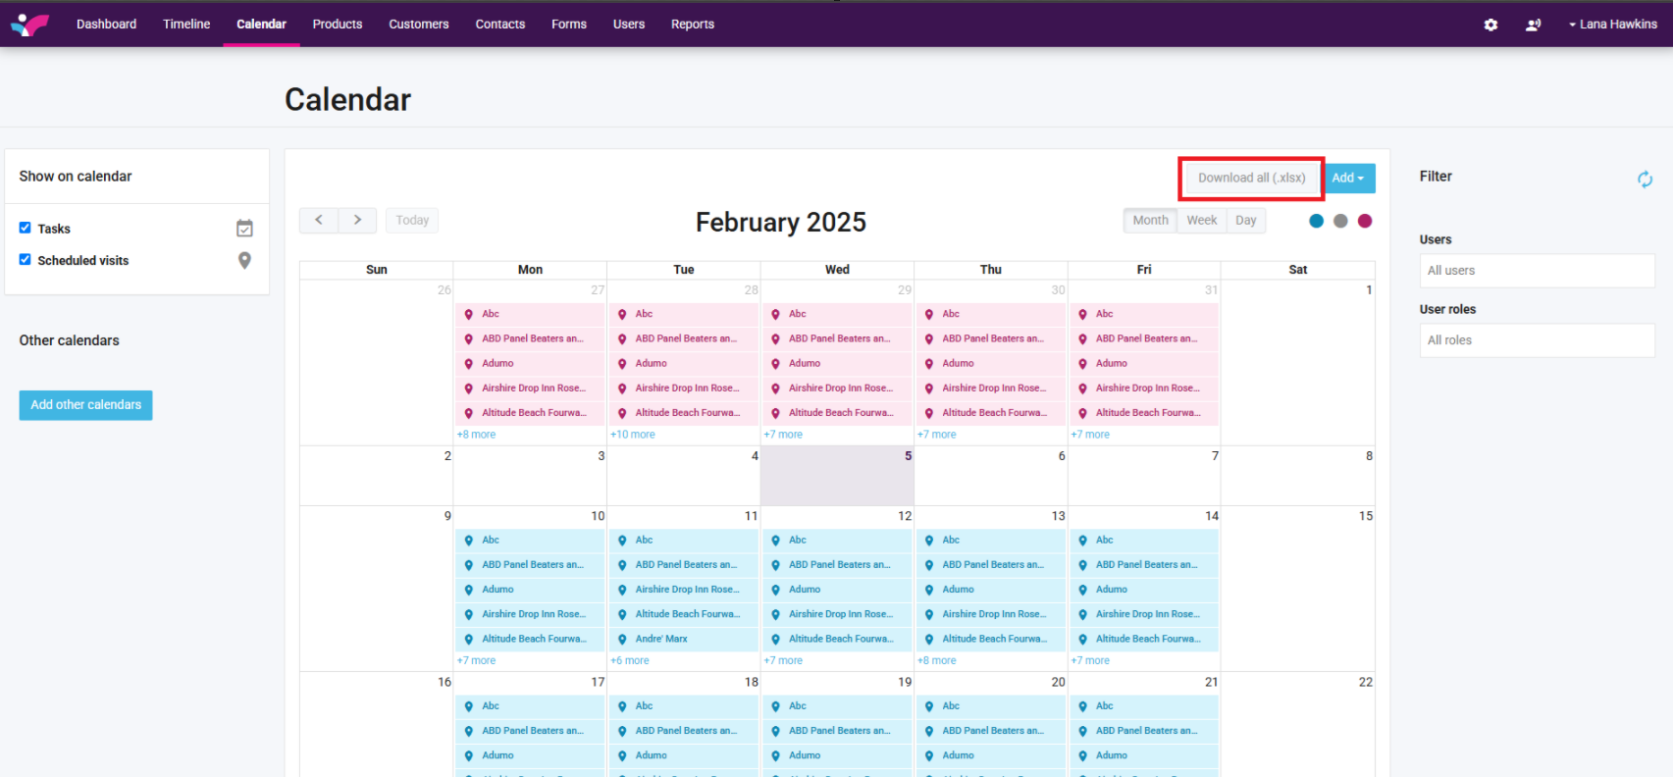
Task: Click the magenta color dot
Action: click(x=1365, y=221)
